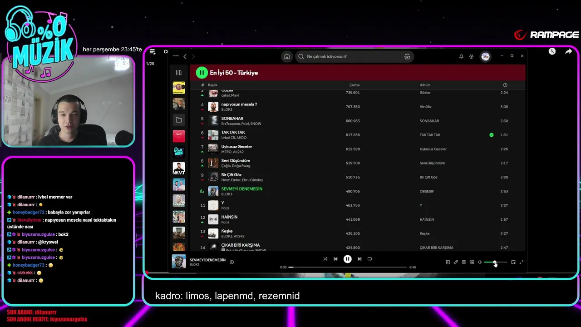
Task: Open the notifications bell
Action: (x=461, y=56)
